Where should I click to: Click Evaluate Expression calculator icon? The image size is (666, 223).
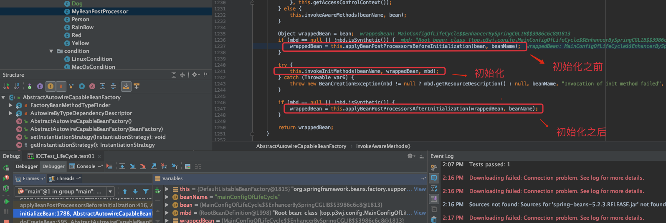pyautogui.click(x=187, y=166)
